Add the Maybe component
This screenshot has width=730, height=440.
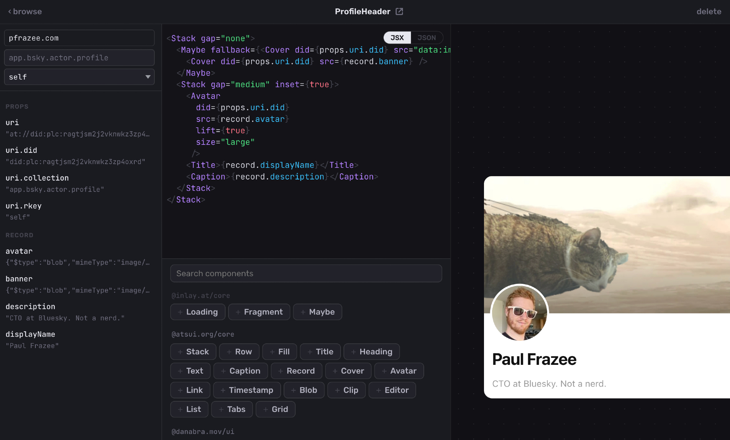click(x=317, y=312)
